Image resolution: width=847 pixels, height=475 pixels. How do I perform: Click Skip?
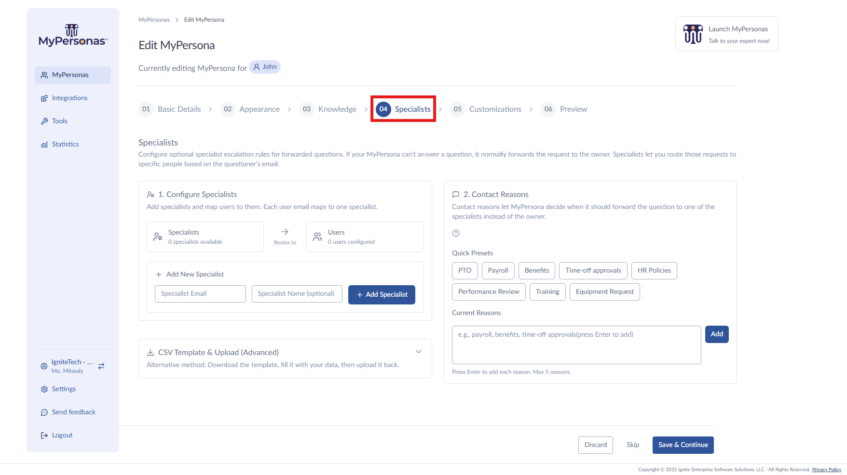tap(633, 445)
